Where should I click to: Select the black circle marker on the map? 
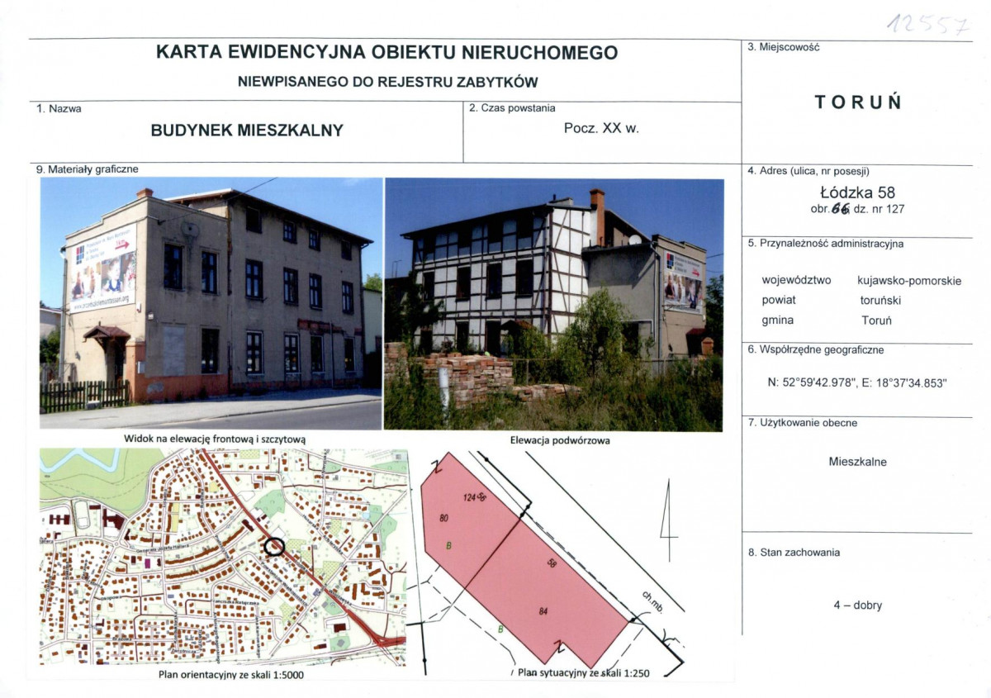click(274, 546)
